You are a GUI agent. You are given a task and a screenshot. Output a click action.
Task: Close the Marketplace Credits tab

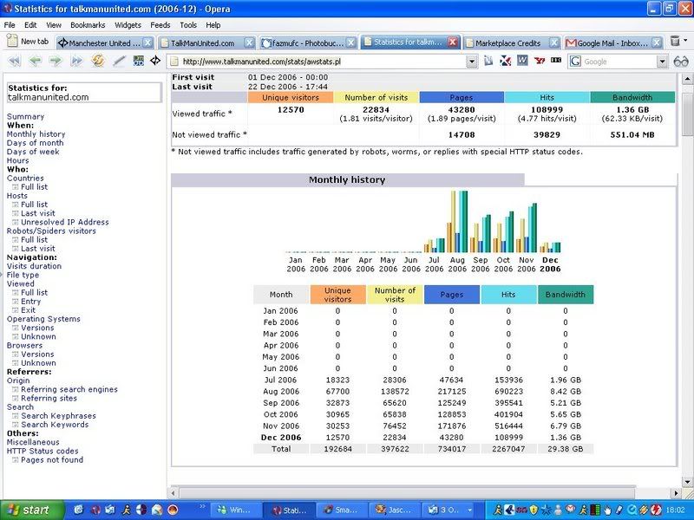pyautogui.click(x=554, y=42)
